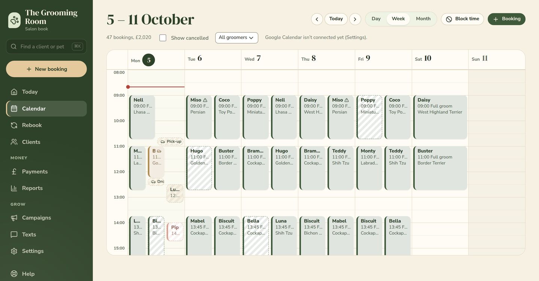Screen dimensions: 539x281
Task: Open Thursday Teddy Shih Tzu booking
Action: pos(341,168)
